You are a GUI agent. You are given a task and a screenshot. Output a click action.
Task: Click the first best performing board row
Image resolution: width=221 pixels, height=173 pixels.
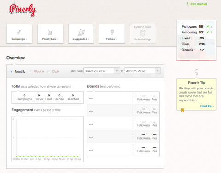[123, 98]
